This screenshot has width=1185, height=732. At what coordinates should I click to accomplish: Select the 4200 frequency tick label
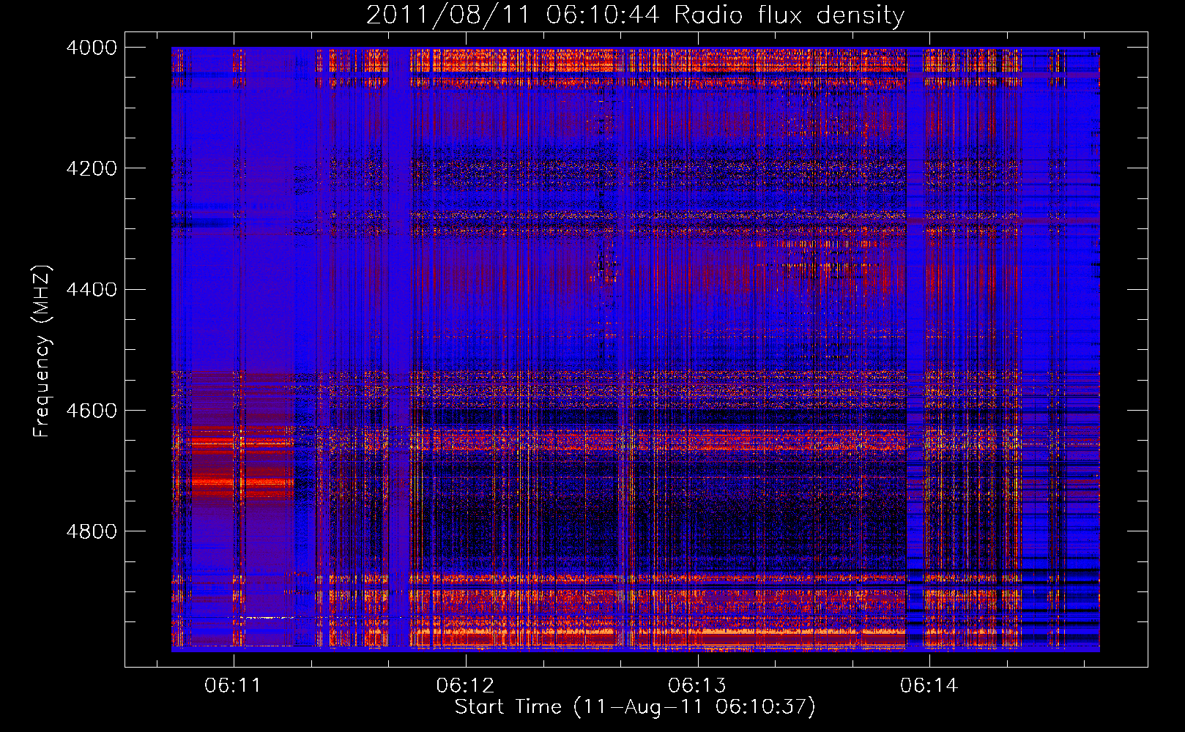(92, 168)
